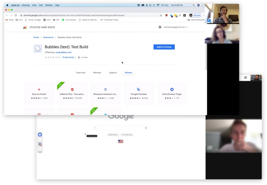Viewport: 267px width, 185px height.
Task: Select the Related tab
Action: coord(128,73)
